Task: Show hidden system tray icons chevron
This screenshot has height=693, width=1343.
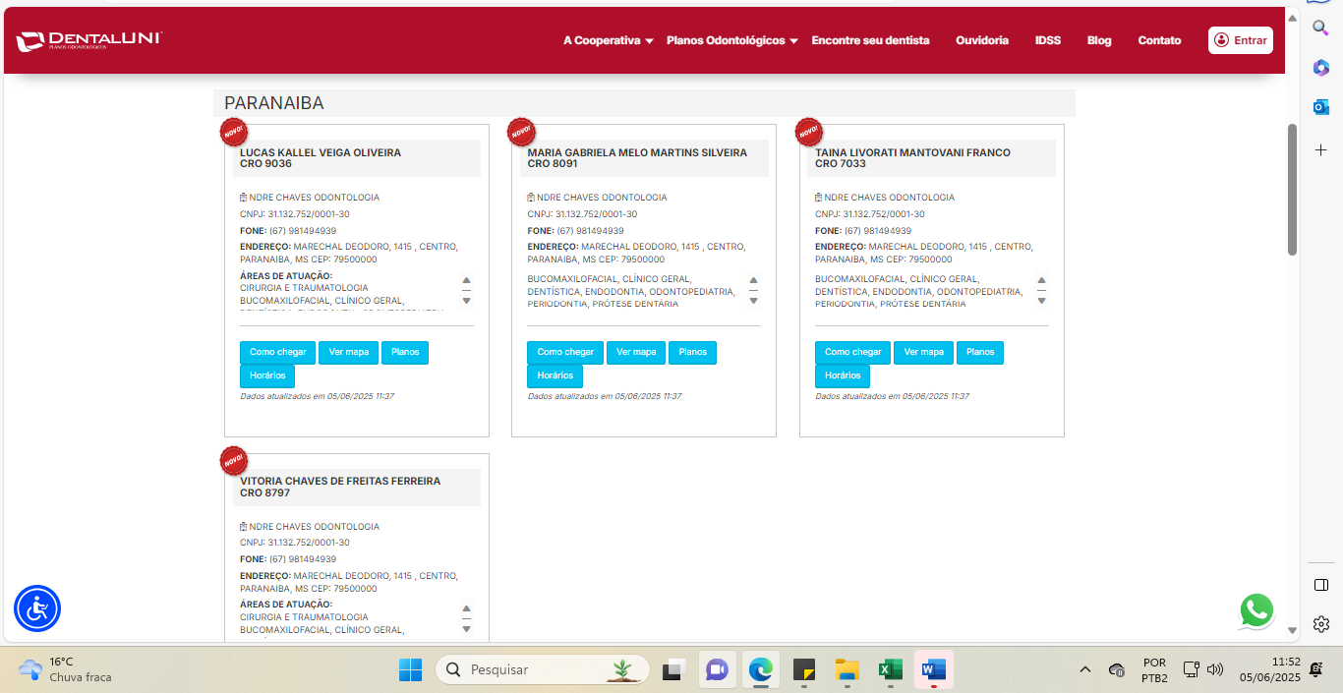Action: click(1085, 670)
